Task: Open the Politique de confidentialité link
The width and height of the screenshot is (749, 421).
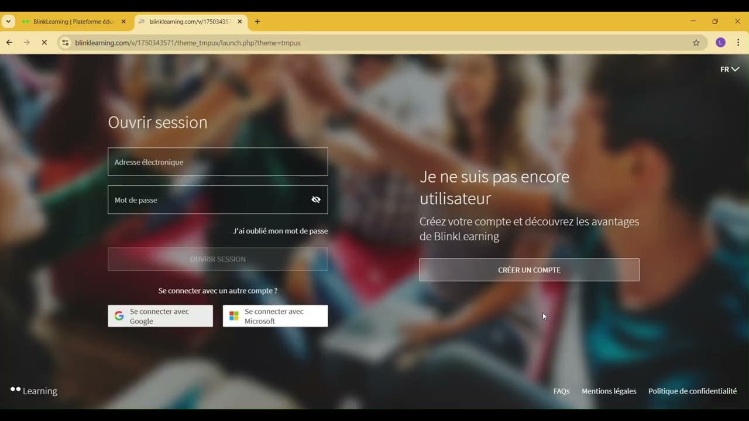Action: point(692,391)
